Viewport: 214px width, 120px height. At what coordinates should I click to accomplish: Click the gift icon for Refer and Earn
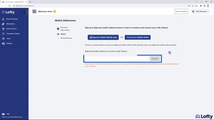3,29
